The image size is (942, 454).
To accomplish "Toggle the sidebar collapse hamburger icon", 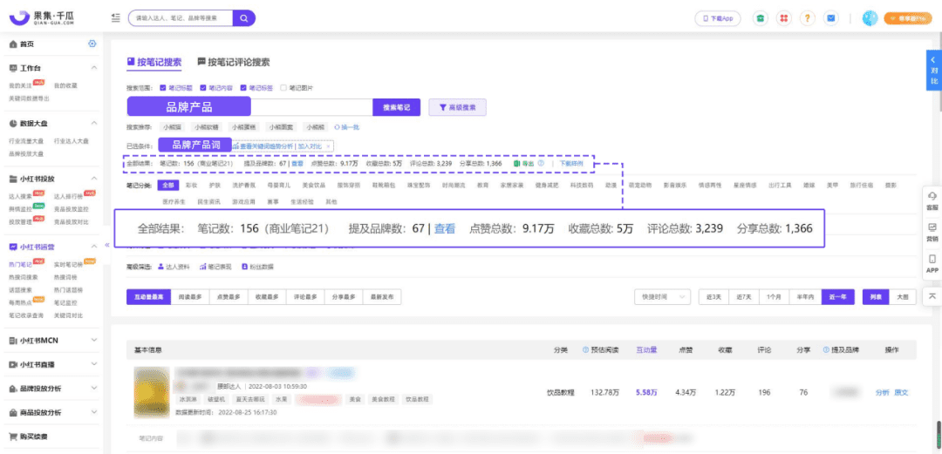I will point(115,18).
